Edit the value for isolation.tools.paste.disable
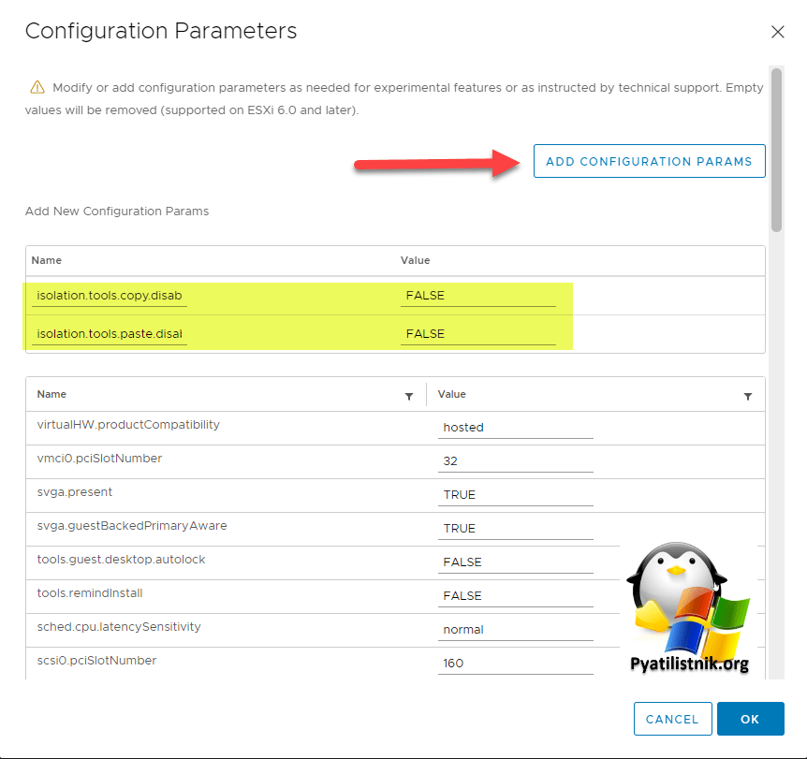The height and width of the screenshot is (759, 807). (x=477, y=334)
